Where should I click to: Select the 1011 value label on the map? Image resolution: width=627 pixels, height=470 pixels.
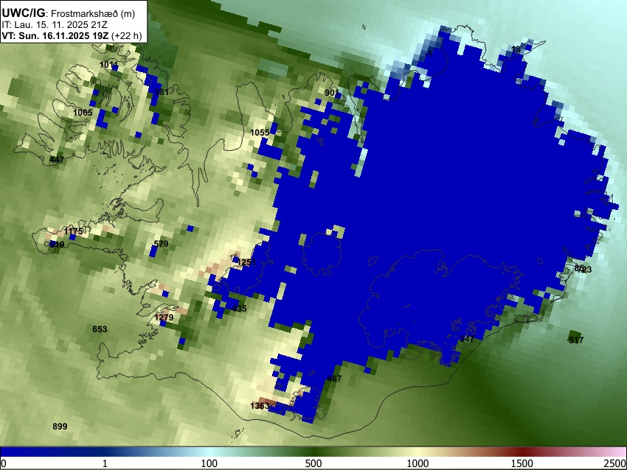tap(108, 65)
